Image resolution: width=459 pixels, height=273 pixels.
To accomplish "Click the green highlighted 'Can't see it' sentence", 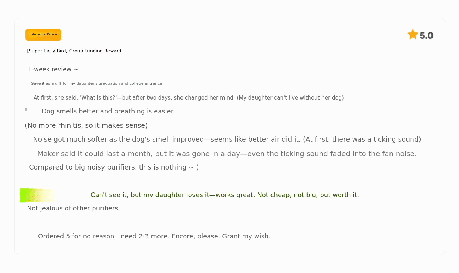I will coord(225,195).
